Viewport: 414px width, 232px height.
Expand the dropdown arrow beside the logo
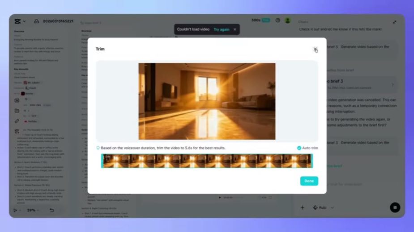24,21
